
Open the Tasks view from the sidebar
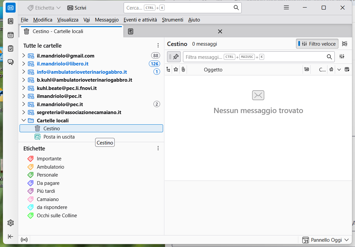pyautogui.click(x=10, y=49)
